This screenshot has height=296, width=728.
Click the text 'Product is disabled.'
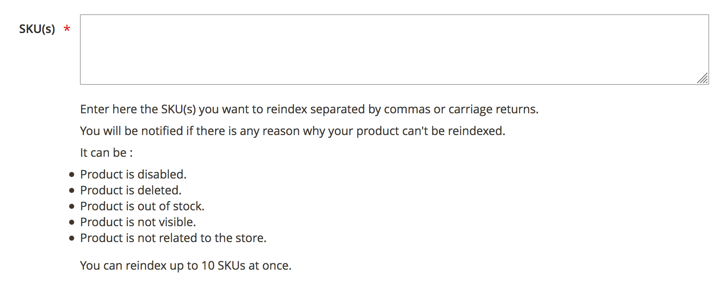(x=133, y=174)
